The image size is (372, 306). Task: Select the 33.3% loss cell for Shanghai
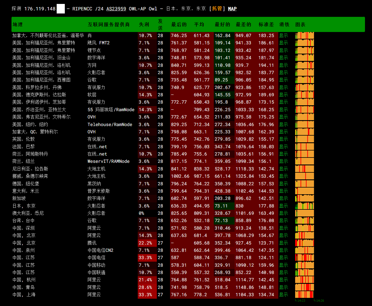[147, 294]
